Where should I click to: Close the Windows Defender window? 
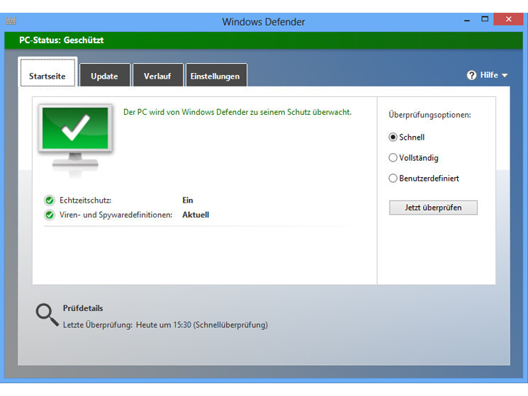coord(508,19)
